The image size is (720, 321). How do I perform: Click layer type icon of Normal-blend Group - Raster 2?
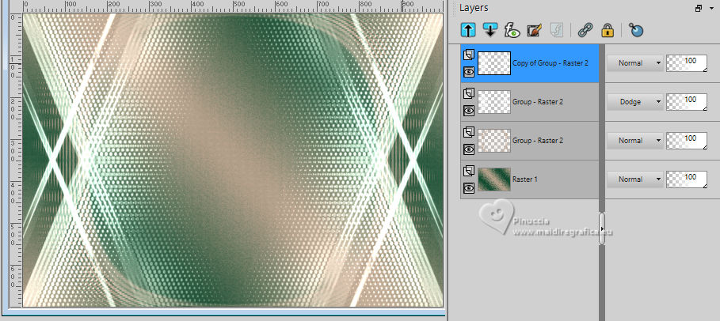[468, 133]
